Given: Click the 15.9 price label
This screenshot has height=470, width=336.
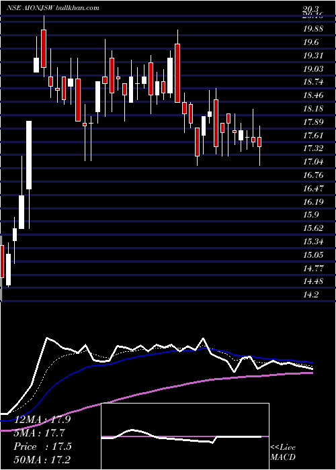Looking at the screenshot, I should (x=310, y=215).
